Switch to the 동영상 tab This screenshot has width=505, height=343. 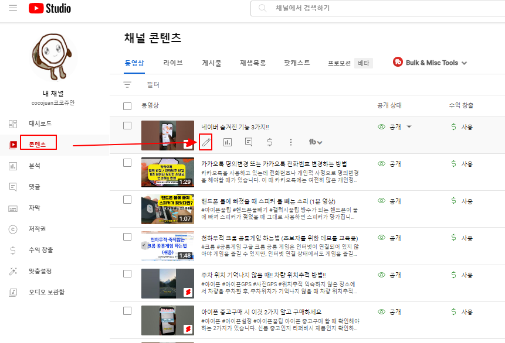134,63
